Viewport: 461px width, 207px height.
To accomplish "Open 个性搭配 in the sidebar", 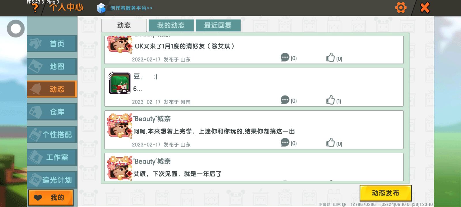I will click(x=52, y=135).
